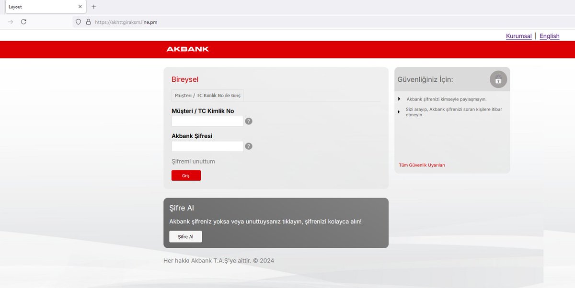Click text 'Akbank şifrenizi kimseyle paylaşmayın.'
575x288 pixels.
[447, 99]
